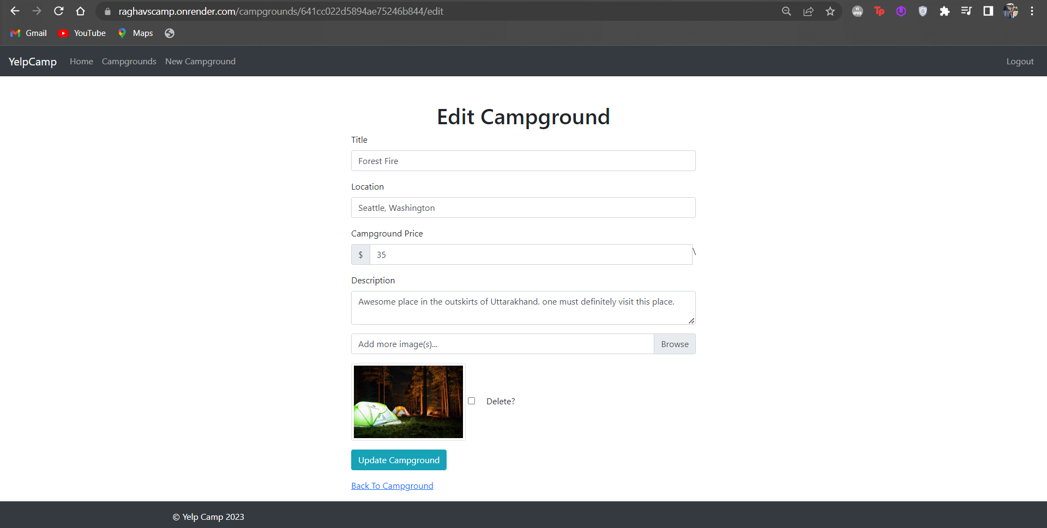Click the Chrome profile avatar
Screen dimensions: 1047x528
coord(1011,11)
